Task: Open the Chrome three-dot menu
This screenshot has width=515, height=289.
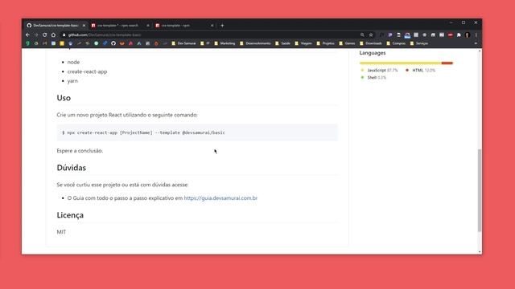Action: pyautogui.click(x=476, y=35)
